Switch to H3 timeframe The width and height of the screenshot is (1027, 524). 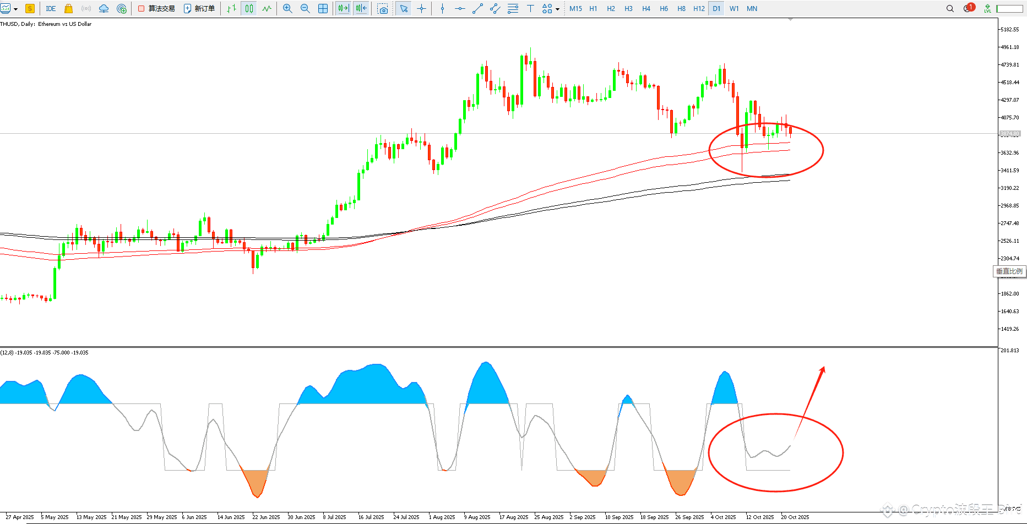coord(628,8)
